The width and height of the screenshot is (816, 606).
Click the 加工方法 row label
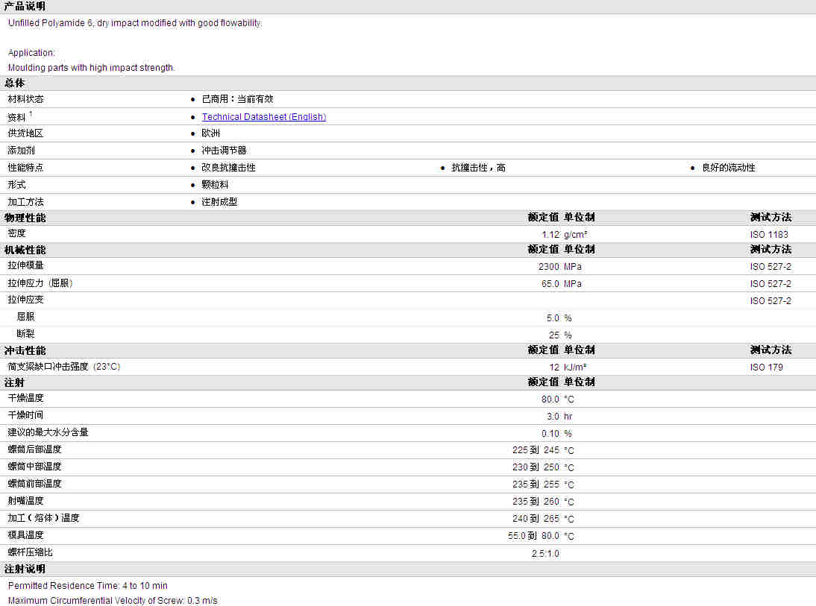25,202
